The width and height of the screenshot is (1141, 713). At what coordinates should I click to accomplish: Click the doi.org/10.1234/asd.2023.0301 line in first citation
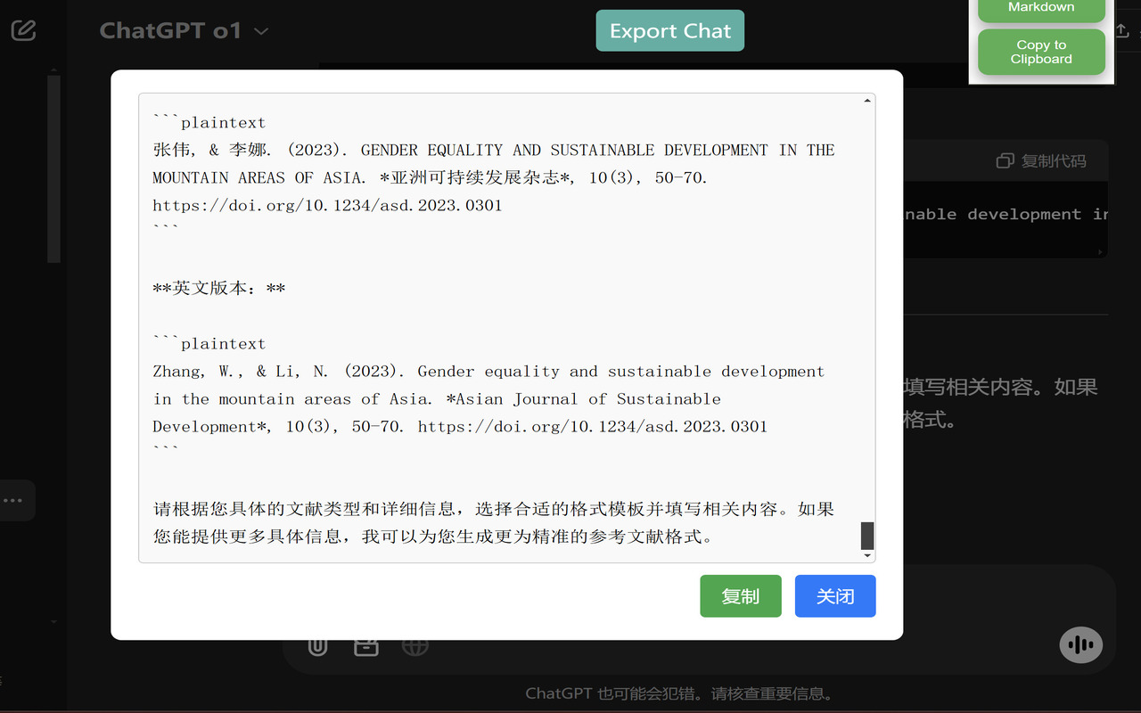pyautogui.click(x=327, y=205)
